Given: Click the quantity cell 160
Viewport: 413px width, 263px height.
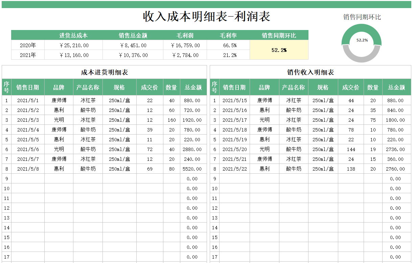Looking at the screenshot, I should [x=172, y=120].
